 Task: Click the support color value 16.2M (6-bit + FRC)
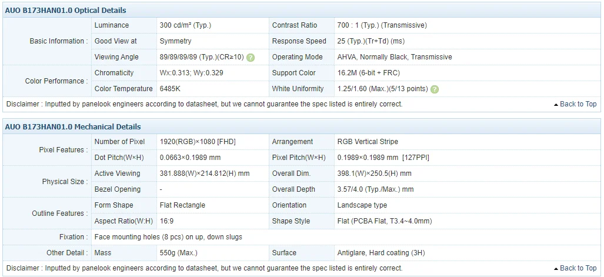pos(368,73)
